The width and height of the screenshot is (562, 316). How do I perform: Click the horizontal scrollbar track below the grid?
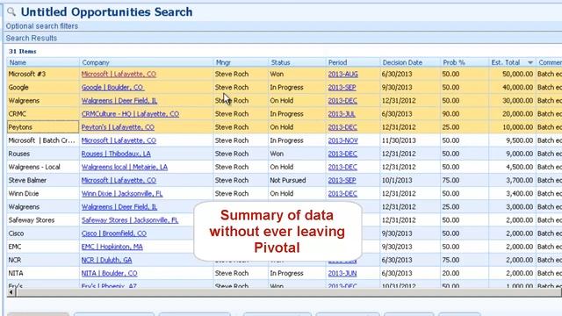click(x=289, y=292)
